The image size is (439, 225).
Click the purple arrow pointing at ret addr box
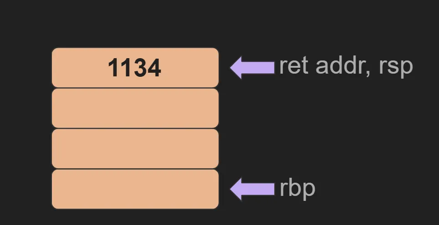pyautogui.click(x=253, y=67)
